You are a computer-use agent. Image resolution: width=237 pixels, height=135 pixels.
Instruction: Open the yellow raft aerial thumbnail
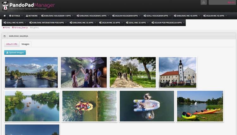point(89,106)
